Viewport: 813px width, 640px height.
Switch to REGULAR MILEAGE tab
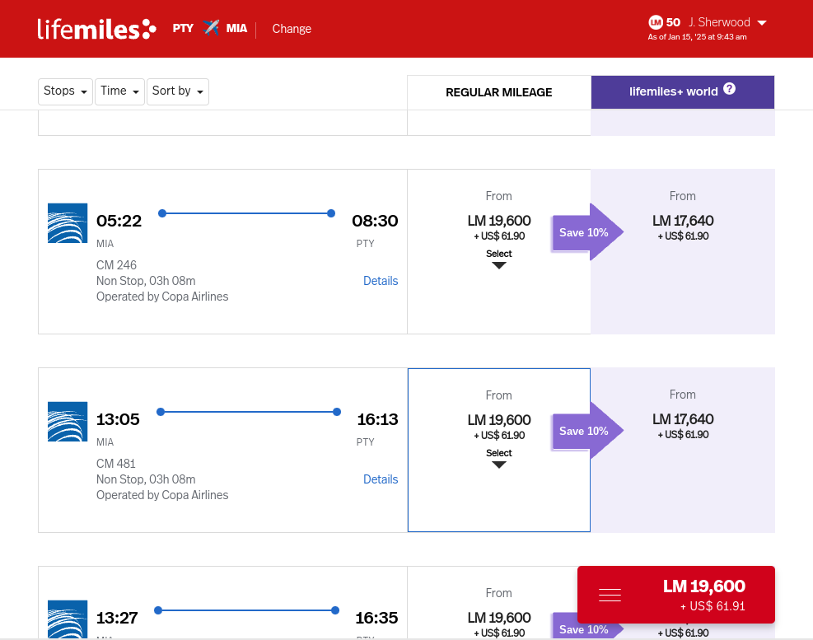coord(499,92)
